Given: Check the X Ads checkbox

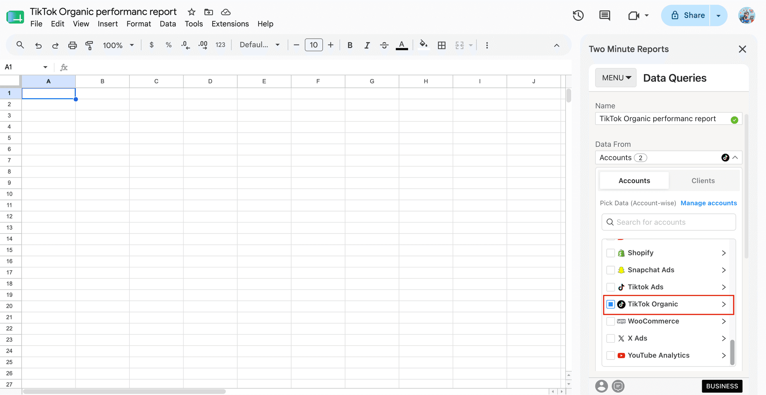Looking at the screenshot, I should click(x=610, y=338).
